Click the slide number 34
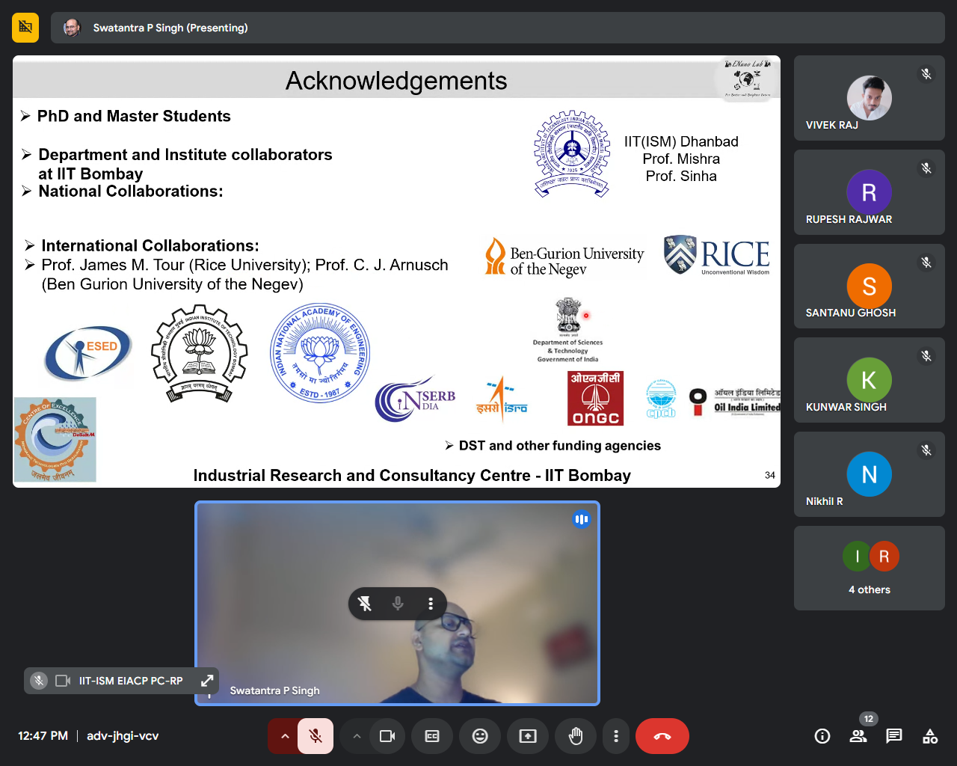This screenshot has width=957, height=766. (x=770, y=475)
